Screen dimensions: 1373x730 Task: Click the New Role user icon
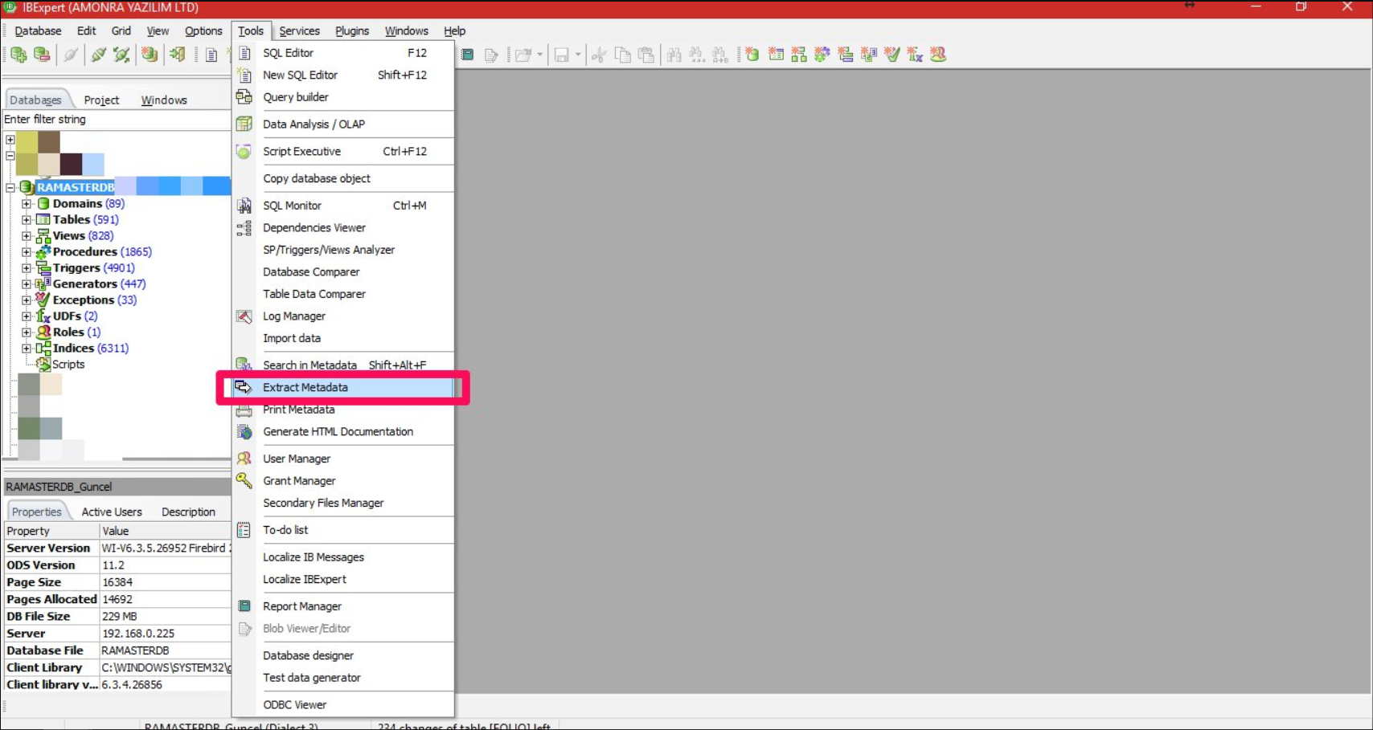938,55
